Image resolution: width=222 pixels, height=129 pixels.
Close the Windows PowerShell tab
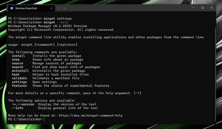[52, 8]
